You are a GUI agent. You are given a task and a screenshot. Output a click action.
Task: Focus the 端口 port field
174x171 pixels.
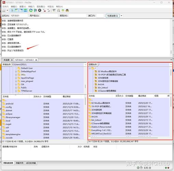coord(100,16)
